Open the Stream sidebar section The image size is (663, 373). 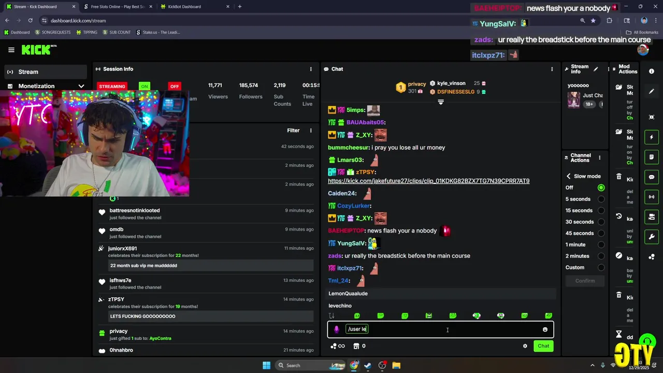[46, 72]
